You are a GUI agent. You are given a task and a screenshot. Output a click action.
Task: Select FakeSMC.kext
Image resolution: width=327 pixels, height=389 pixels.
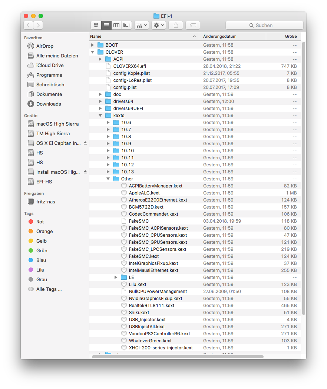[x=195, y=256]
